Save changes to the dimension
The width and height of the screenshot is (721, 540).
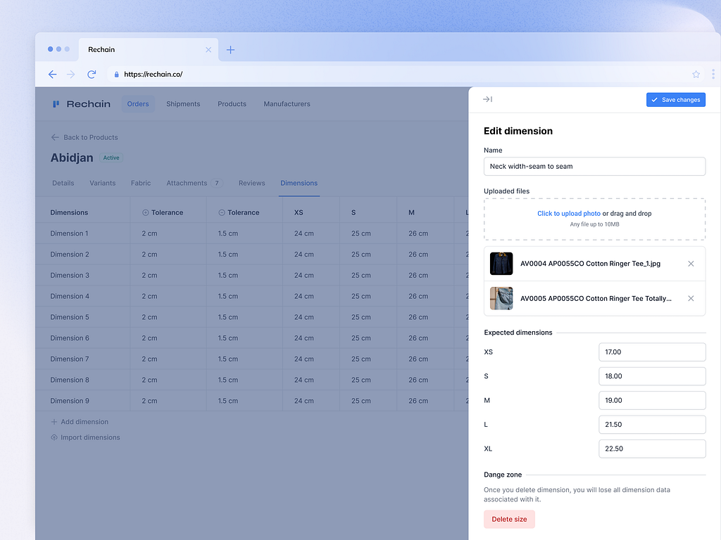[x=675, y=99]
